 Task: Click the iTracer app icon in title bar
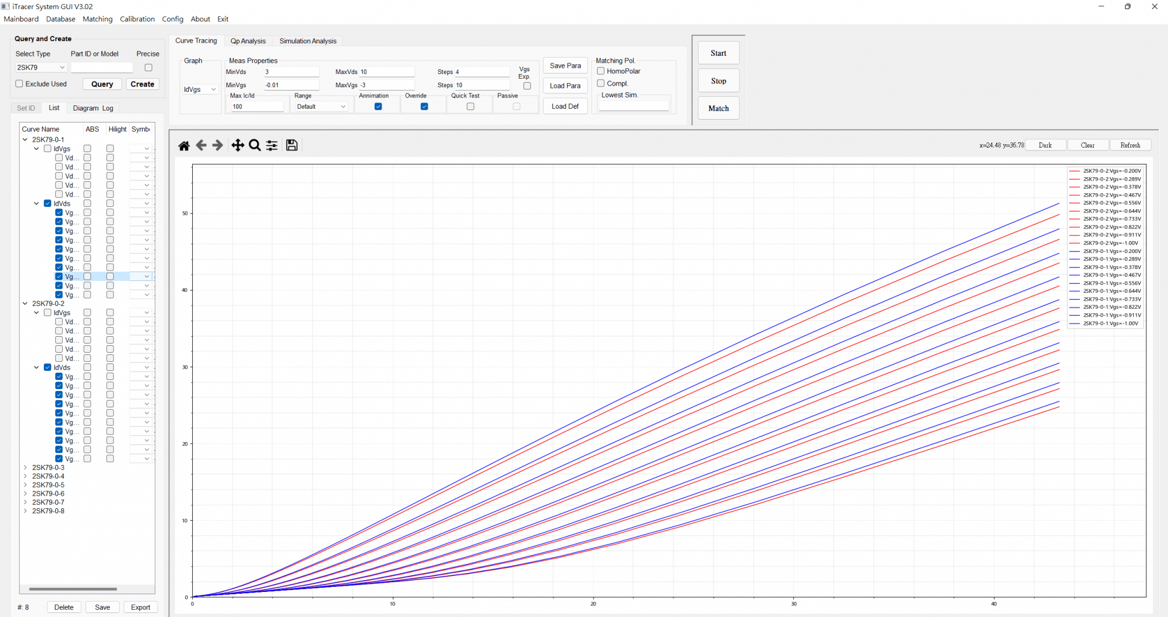click(5, 6)
